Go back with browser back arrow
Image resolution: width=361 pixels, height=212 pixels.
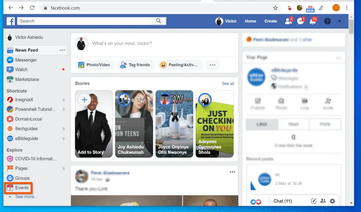click(x=11, y=8)
